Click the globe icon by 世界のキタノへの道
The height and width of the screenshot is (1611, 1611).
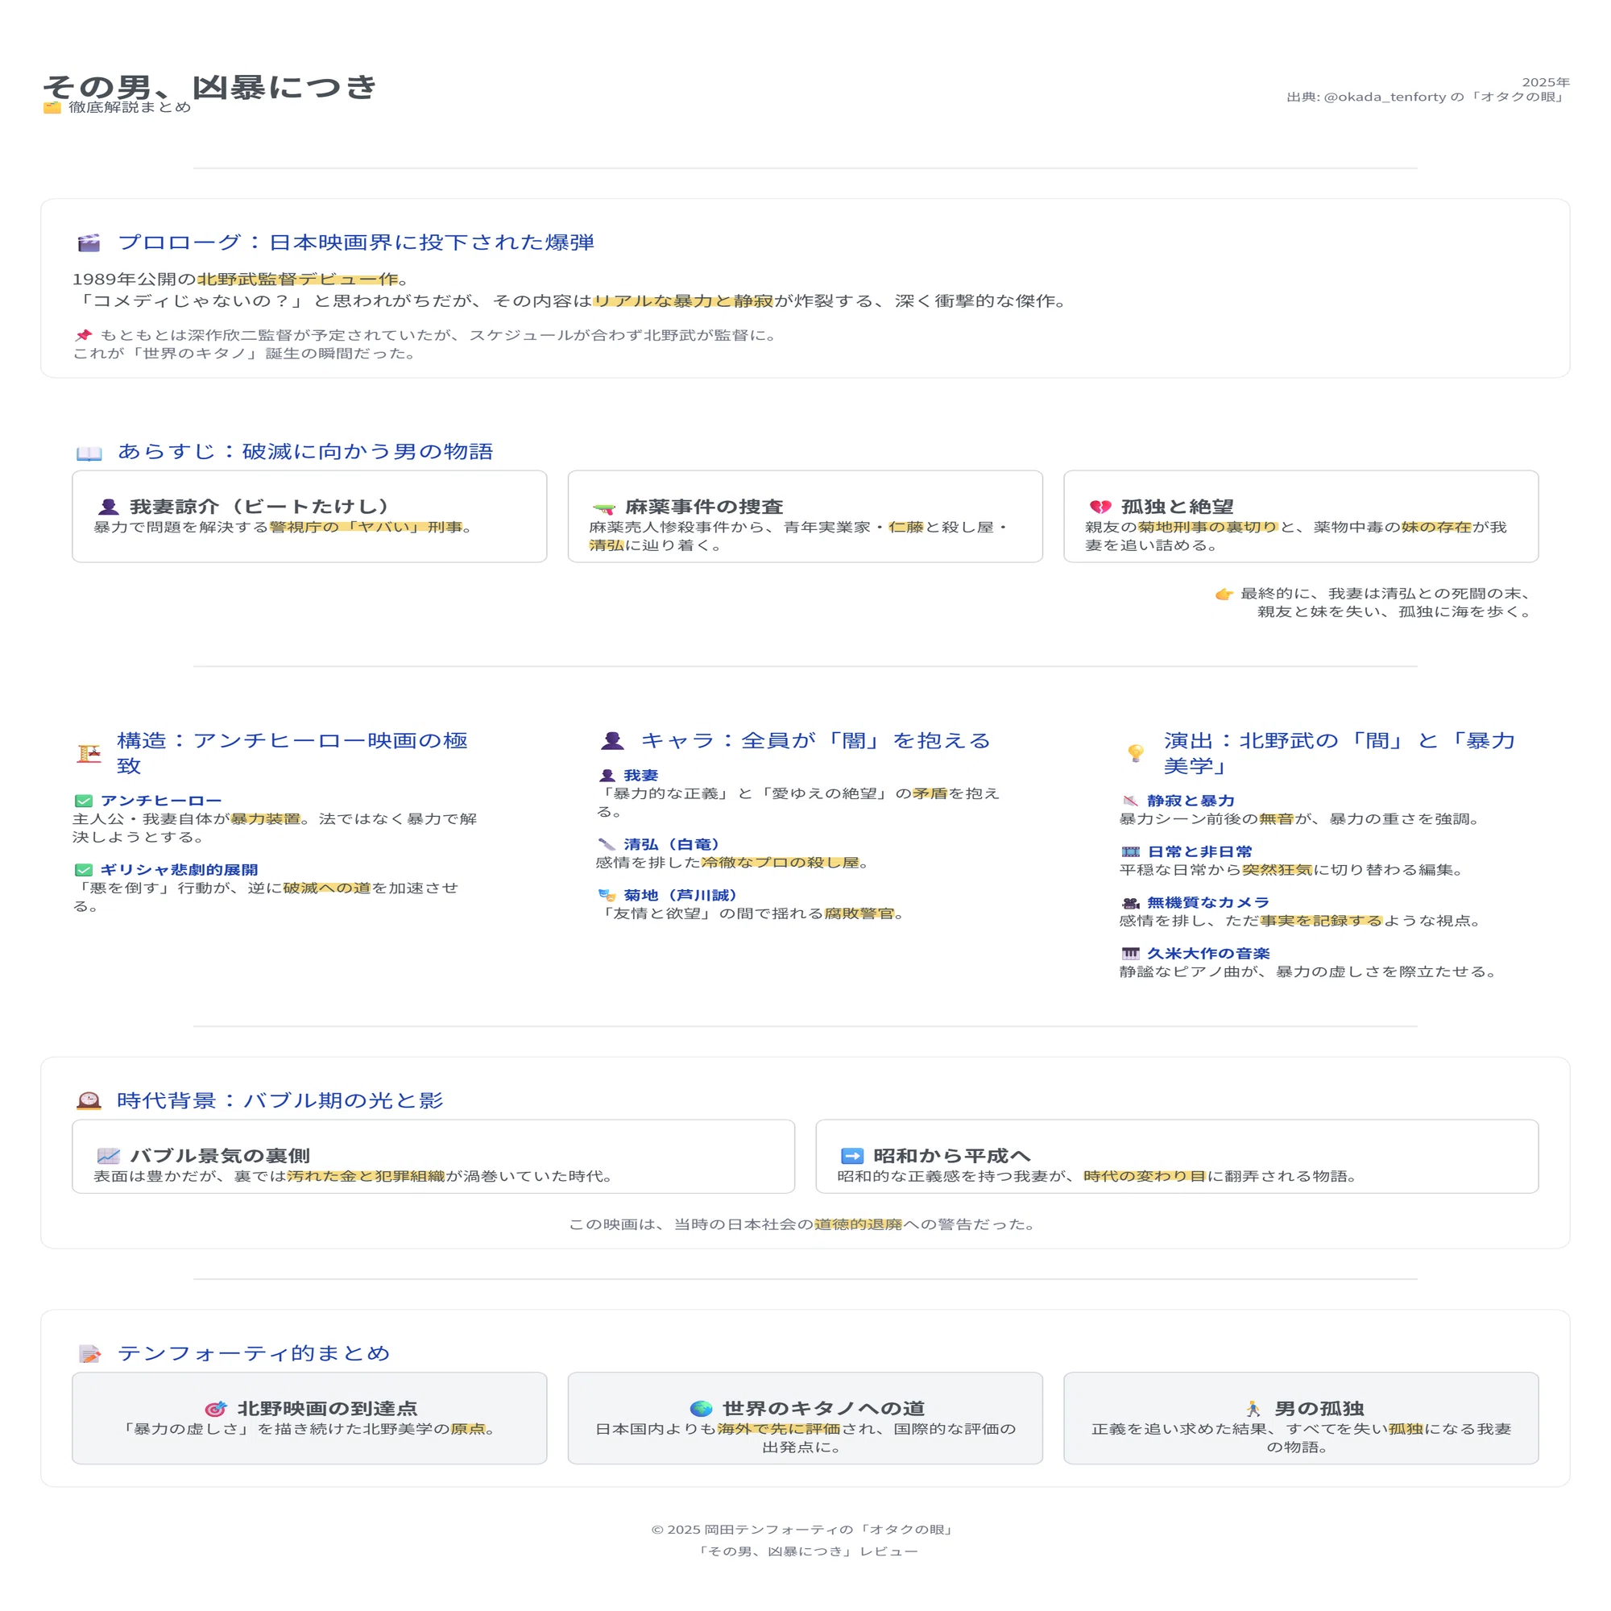tap(702, 1409)
